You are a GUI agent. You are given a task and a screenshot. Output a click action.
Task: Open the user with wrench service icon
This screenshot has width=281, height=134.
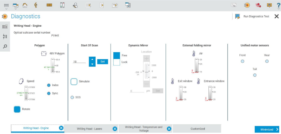[x=75, y=5]
